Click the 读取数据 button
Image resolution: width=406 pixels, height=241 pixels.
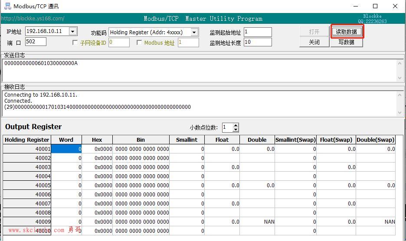tap(347, 32)
